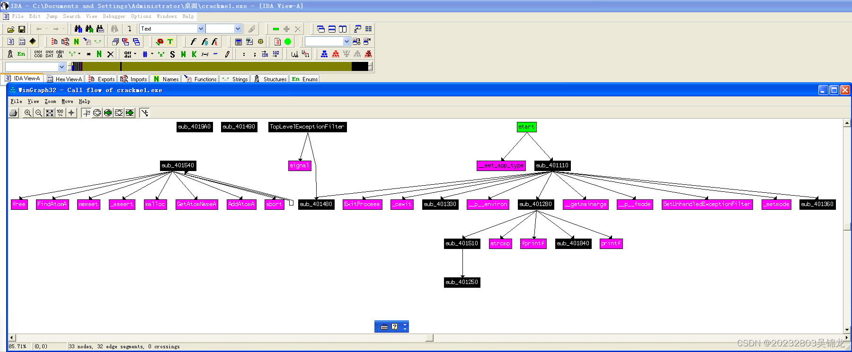Screen dimensions: 852x352
Task: Click the olive navigation band overview
Action: [x=220, y=67]
